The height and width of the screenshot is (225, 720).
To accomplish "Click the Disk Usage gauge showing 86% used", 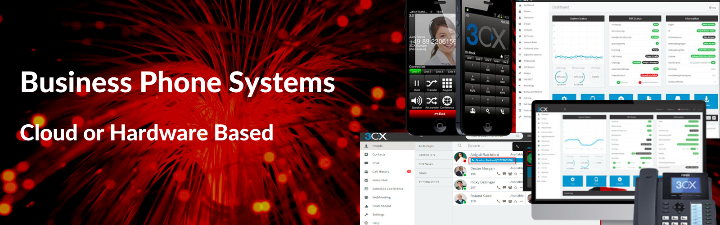I will pos(561,76).
